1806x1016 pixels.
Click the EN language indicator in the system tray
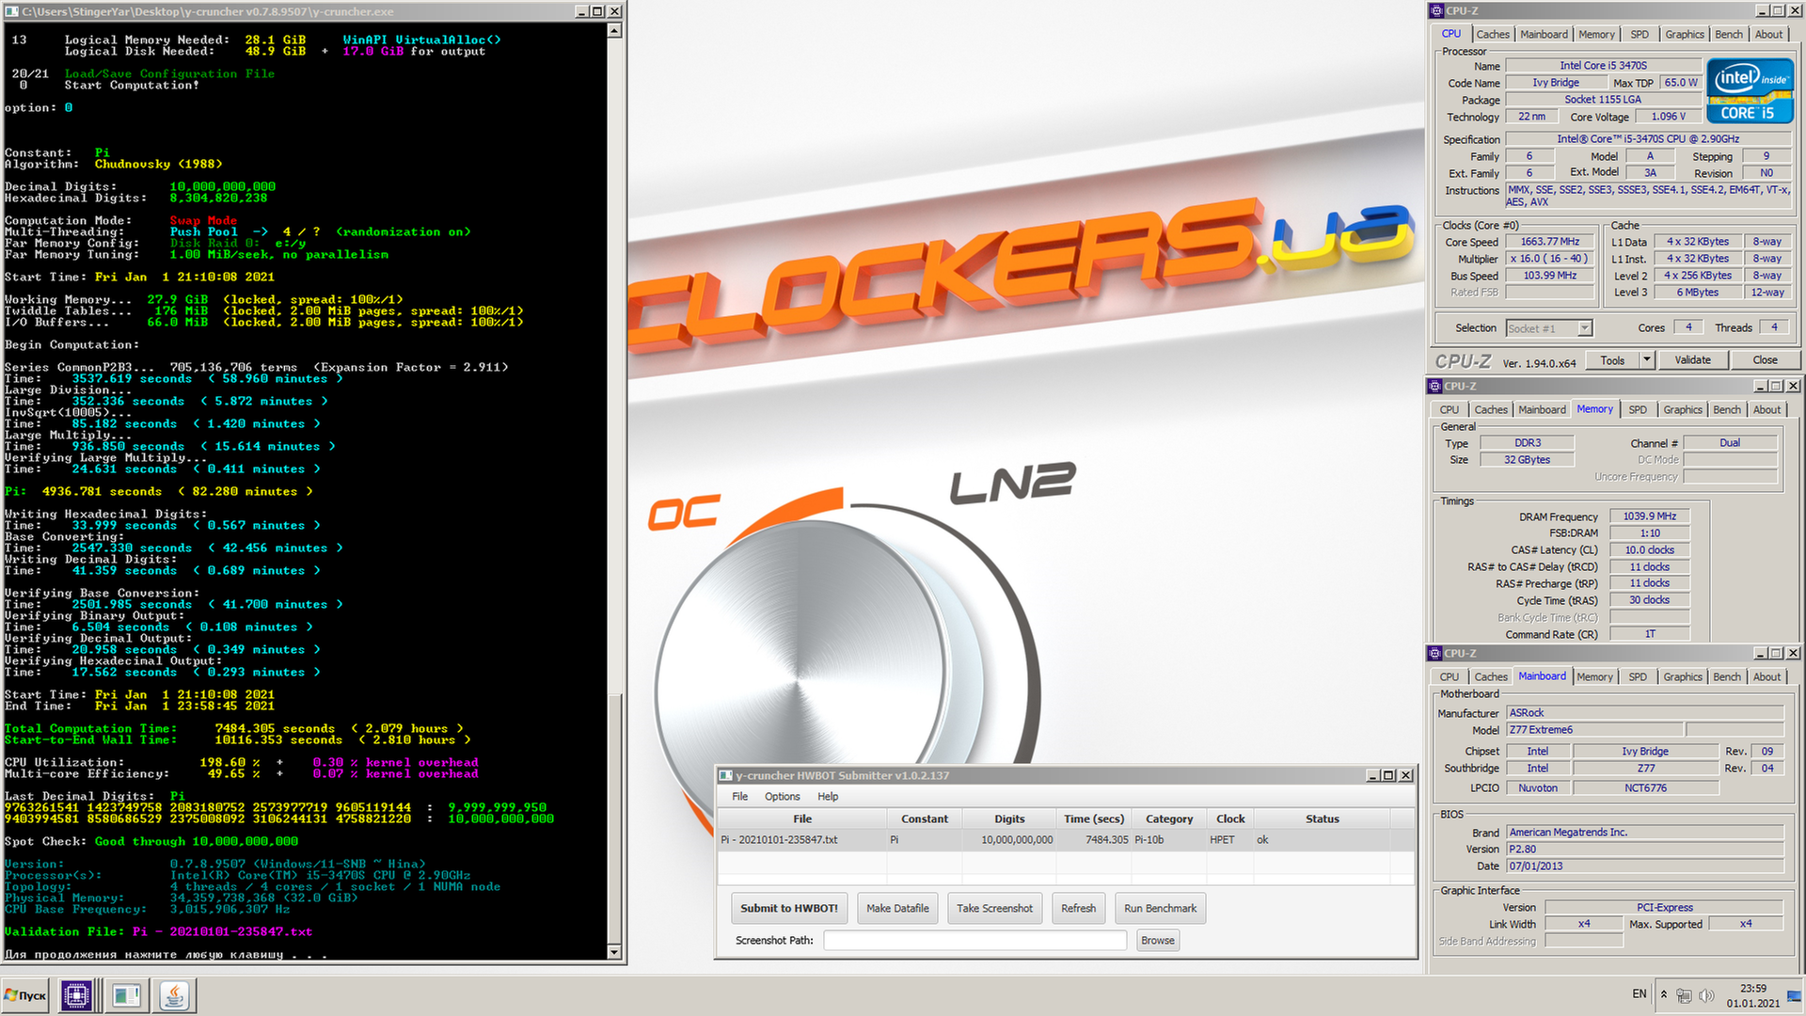coord(1640,994)
